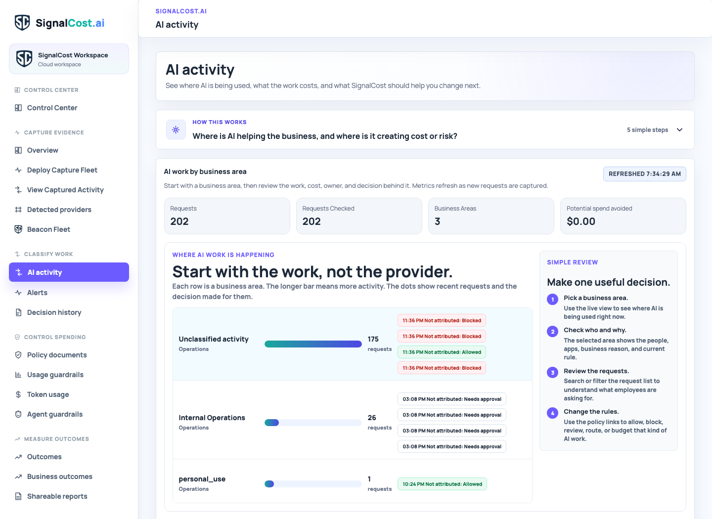Click the 175 requests count

coord(379,344)
